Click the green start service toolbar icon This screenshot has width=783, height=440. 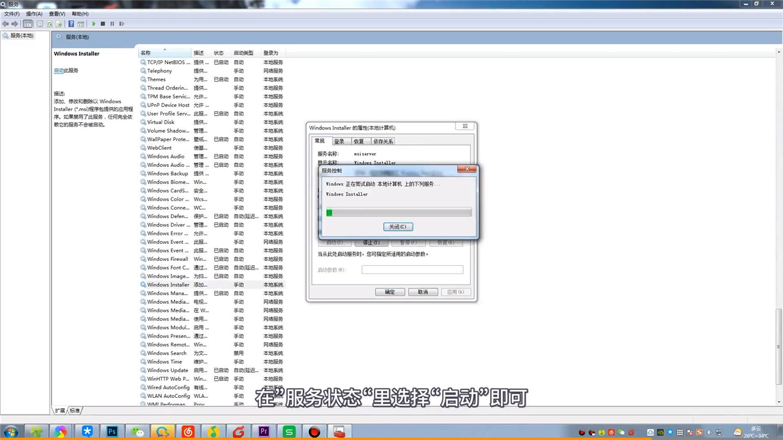pyautogui.click(x=93, y=24)
